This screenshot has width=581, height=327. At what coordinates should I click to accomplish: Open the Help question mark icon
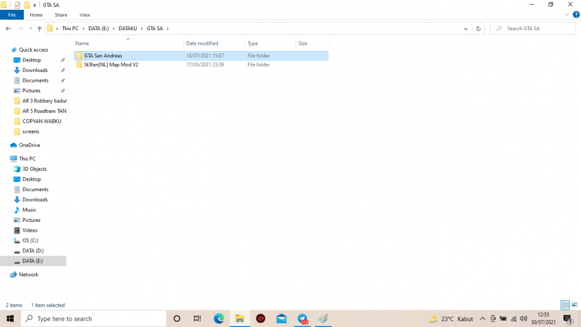click(576, 15)
